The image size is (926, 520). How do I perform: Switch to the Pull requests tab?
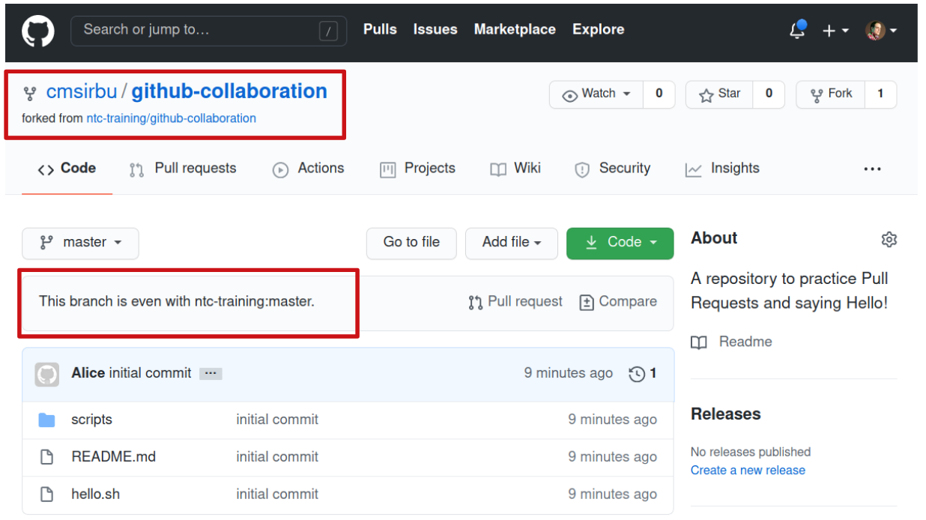[x=183, y=169]
